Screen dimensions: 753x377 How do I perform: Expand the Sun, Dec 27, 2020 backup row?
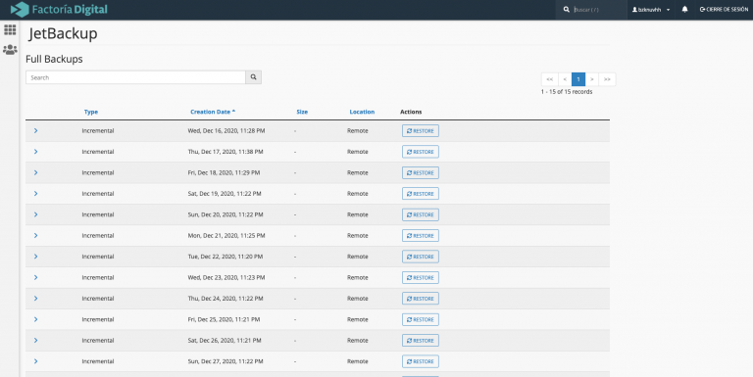click(36, 361)
